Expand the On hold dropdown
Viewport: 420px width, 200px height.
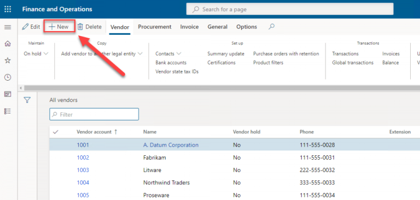(x=36, y=53)
